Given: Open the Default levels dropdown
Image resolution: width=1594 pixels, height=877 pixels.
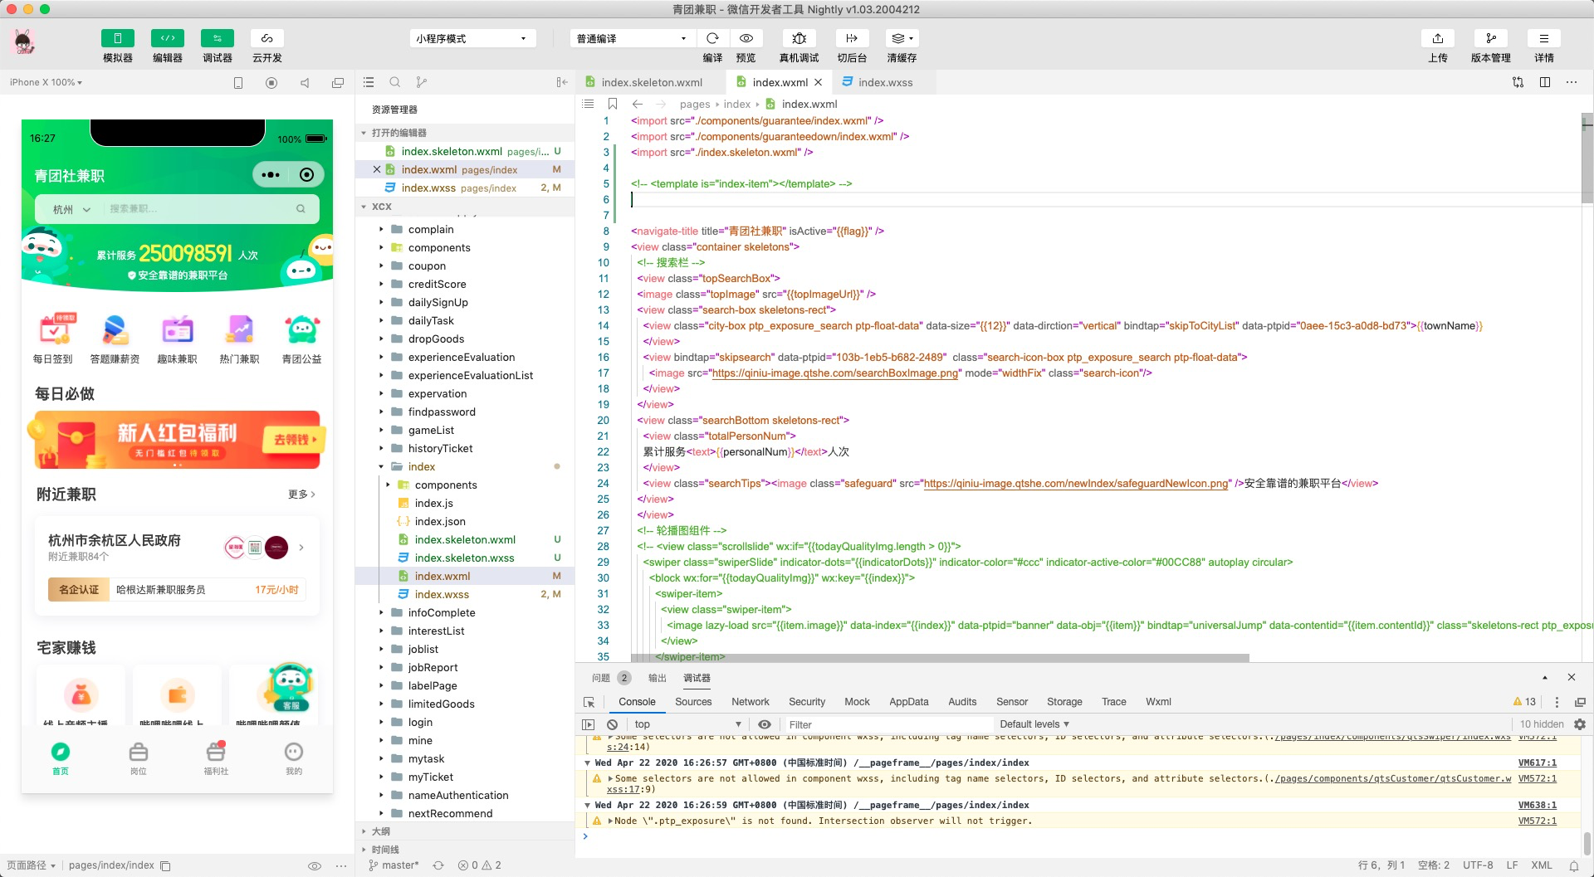Looking at the screenshot, I should click(x=1034, y=724).
